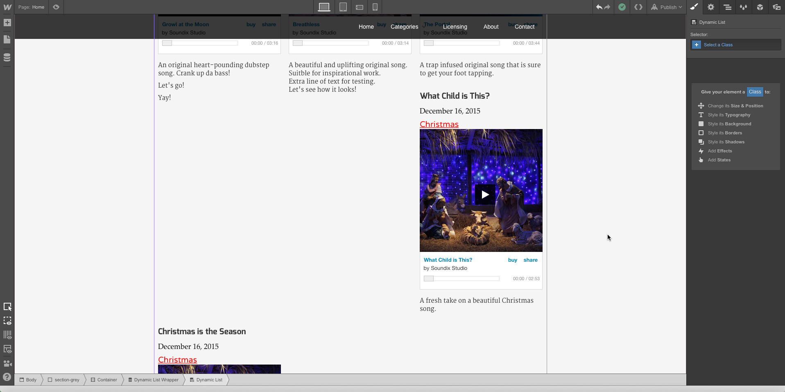Click the blue plus add-class button
The height and width of the screenshot is (392, 785).
tap(697, 45)
